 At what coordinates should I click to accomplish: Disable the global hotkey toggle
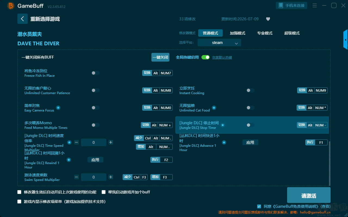[x=206, y=57]
